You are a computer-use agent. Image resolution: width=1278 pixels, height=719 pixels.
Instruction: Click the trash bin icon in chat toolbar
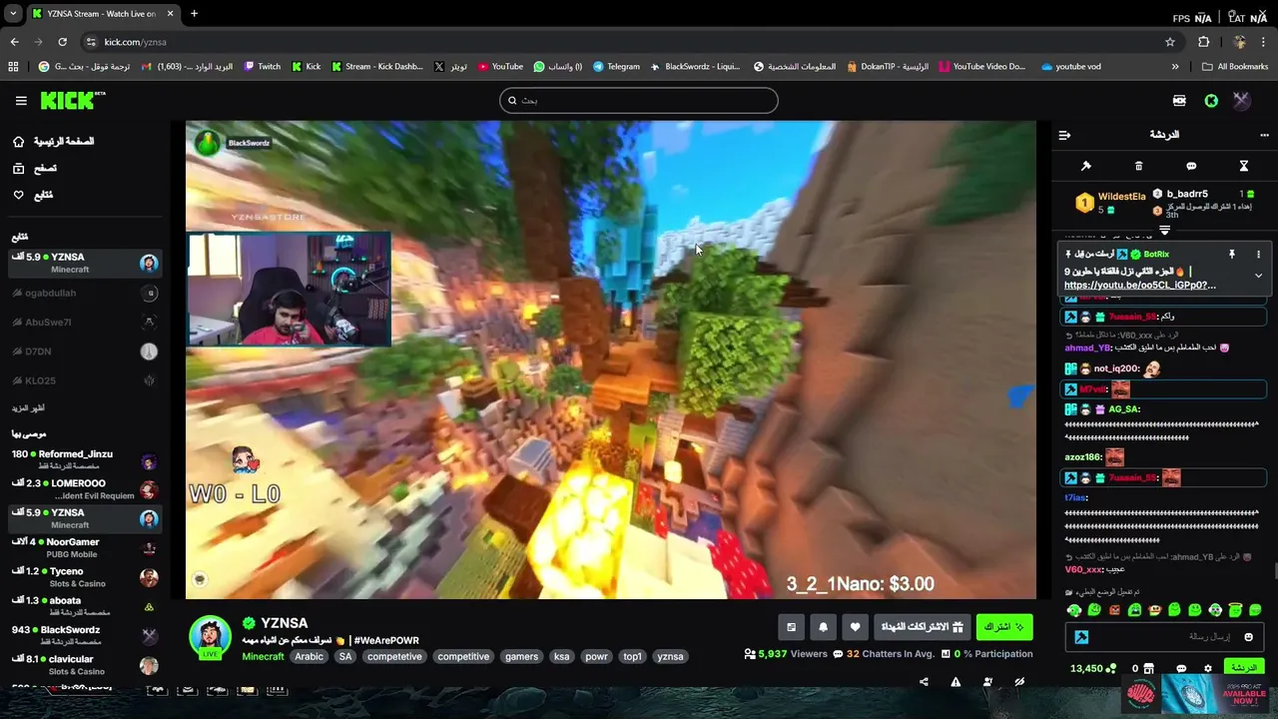click(1138, 166)
